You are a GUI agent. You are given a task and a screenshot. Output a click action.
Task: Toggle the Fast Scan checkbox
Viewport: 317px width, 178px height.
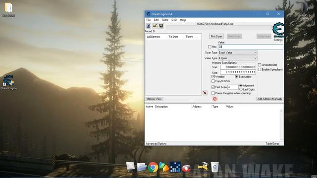pyautogui.click(x=213, y=87)
